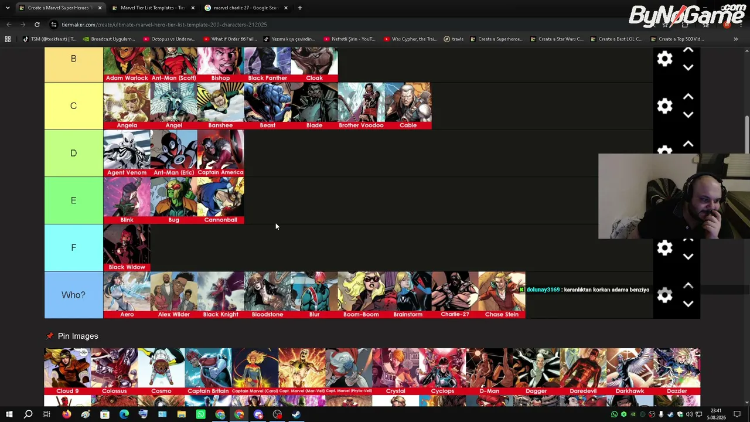Open WhatsApp from the taskbar
This screenshot has width=750, height=422.
point(200,414)
